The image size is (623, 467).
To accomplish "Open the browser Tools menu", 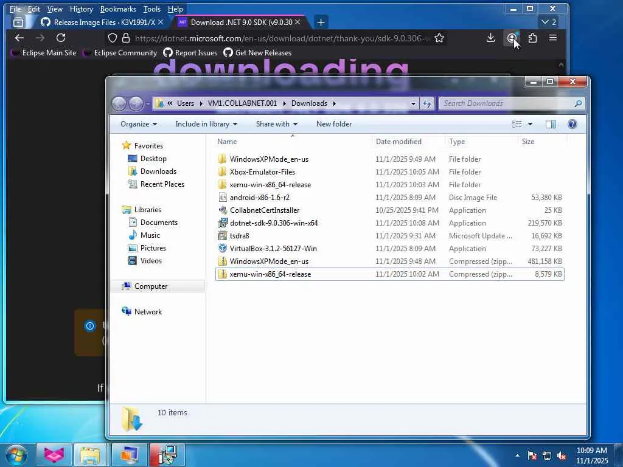I will [x=151, y=9].
